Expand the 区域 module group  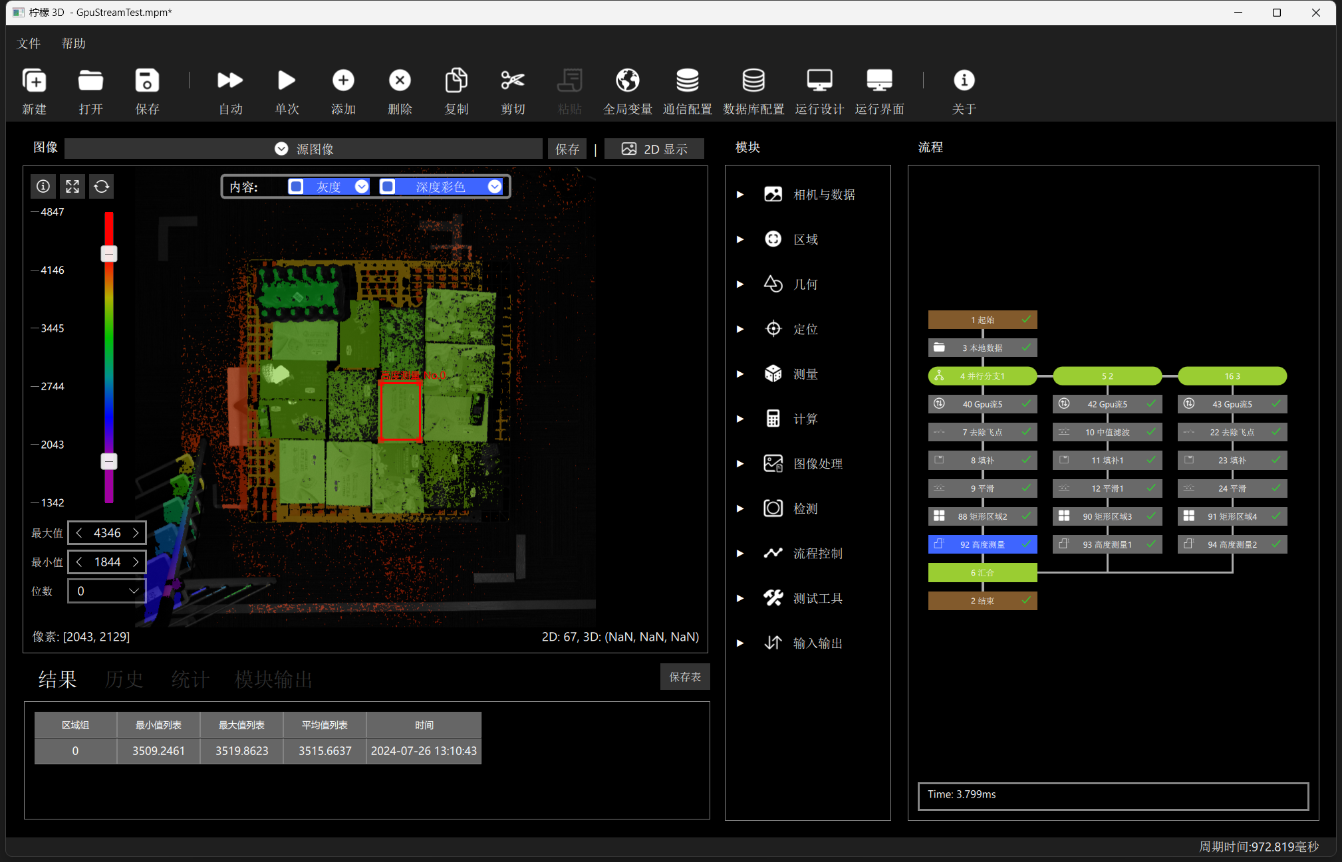(740, 239)
